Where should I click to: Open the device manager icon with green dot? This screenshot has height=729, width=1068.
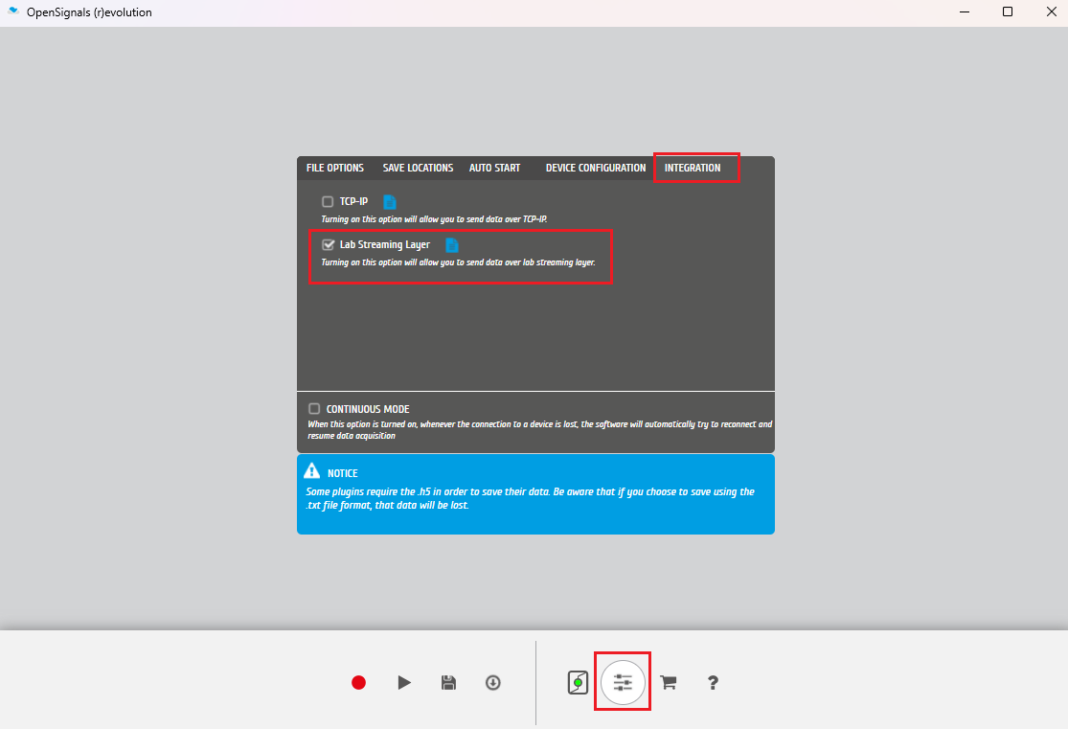pyautogui.click(x=578, y=683)
